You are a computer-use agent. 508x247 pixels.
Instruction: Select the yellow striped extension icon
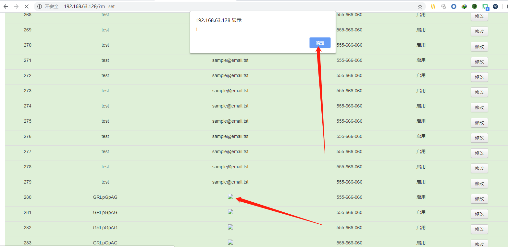pos(433,6)
